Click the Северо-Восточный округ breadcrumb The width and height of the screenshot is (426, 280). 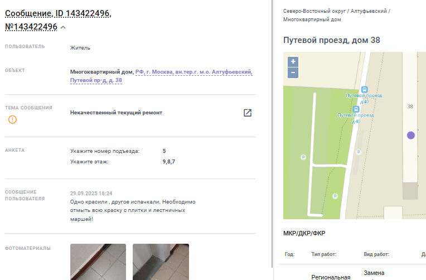314,11
